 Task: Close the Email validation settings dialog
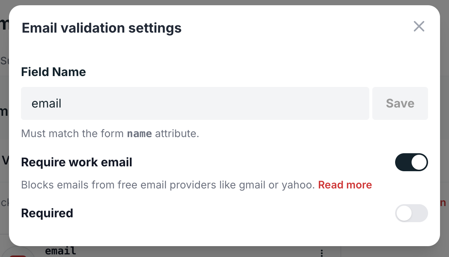[419, 26]
